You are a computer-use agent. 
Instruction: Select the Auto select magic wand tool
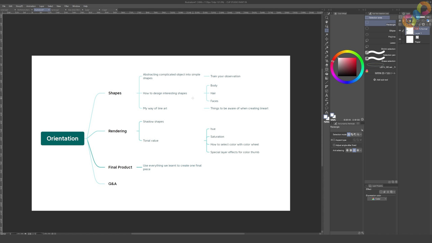327,35
